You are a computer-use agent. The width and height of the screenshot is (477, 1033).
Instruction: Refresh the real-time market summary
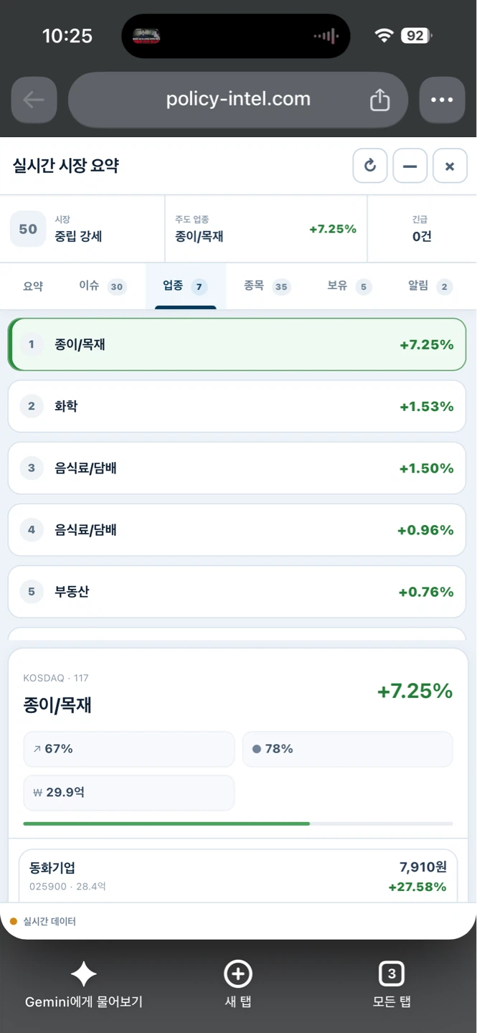click(370, 166)
